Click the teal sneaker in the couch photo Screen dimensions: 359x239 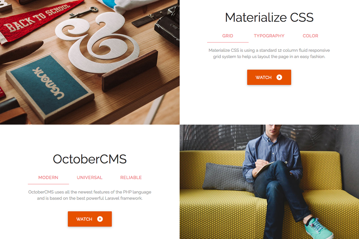point(318,229)
